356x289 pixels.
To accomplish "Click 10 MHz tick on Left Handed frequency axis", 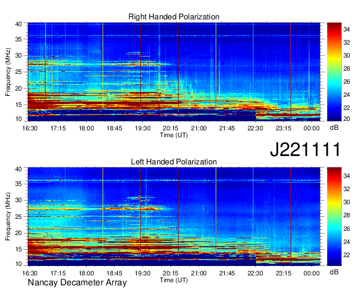I will click(x=18, y=263).
